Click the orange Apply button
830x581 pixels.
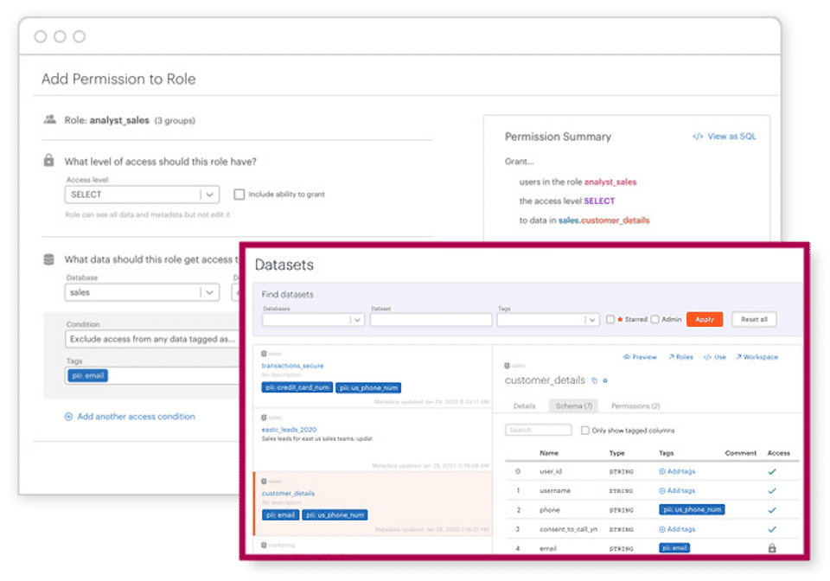[705, 320]
